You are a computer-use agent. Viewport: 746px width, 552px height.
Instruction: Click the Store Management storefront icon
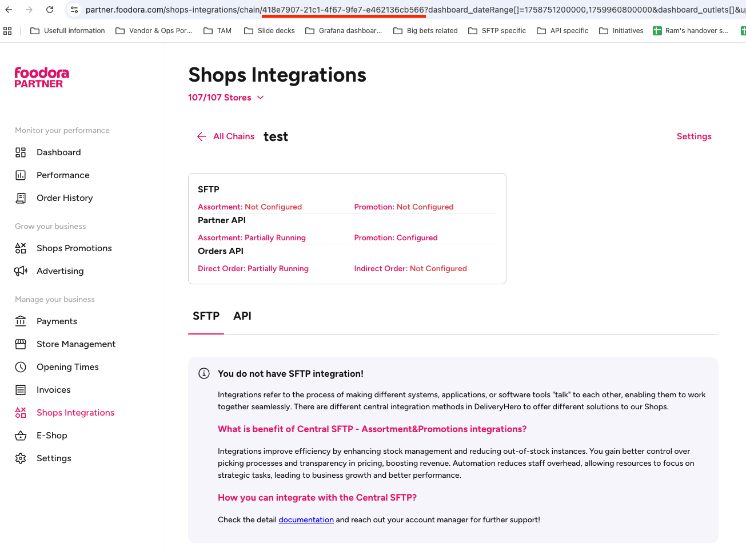click(x=21, y=344)
